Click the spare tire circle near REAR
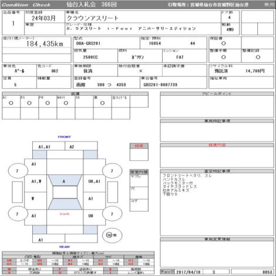The image size is (276, 276). tap(112, 235)
